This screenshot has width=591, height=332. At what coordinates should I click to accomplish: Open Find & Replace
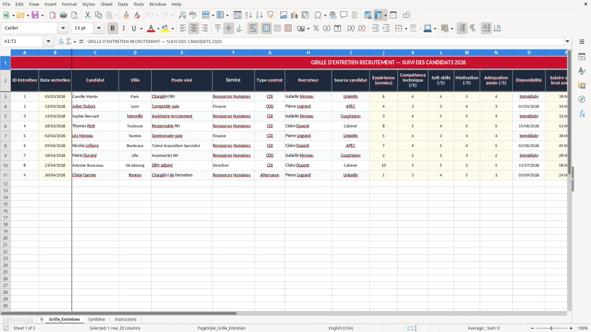pyautogui.click(x=182, y=15)
